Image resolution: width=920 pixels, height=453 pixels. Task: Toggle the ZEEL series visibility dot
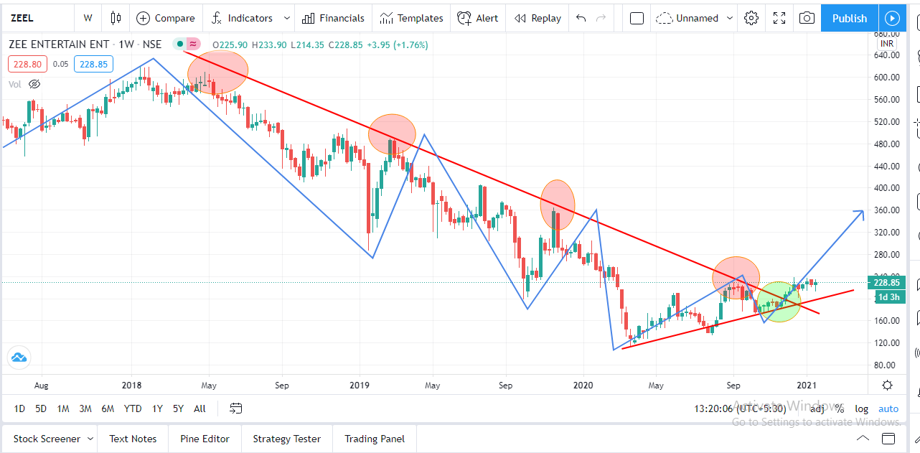(179, 44)
